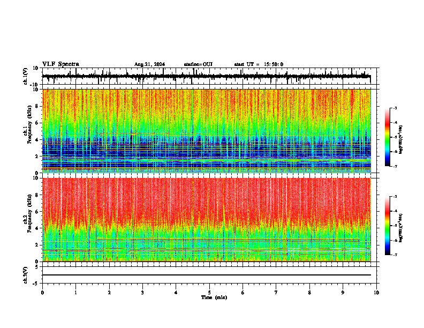The image size is (424, 328).
Task: Click time axis tick label "3"
Action: point(142,293)
